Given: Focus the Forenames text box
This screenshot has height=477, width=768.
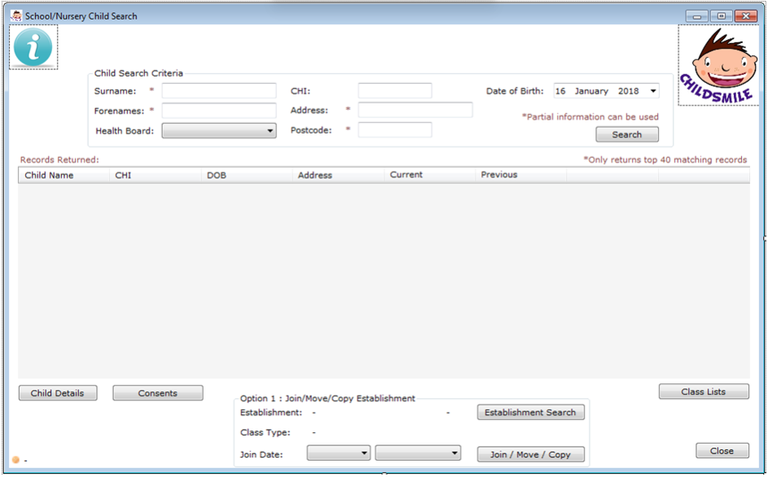Looking at the screenshot, I should point(219,111).
